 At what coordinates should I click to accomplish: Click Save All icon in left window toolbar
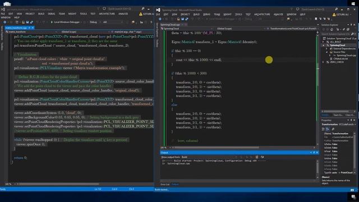point(31,22)
